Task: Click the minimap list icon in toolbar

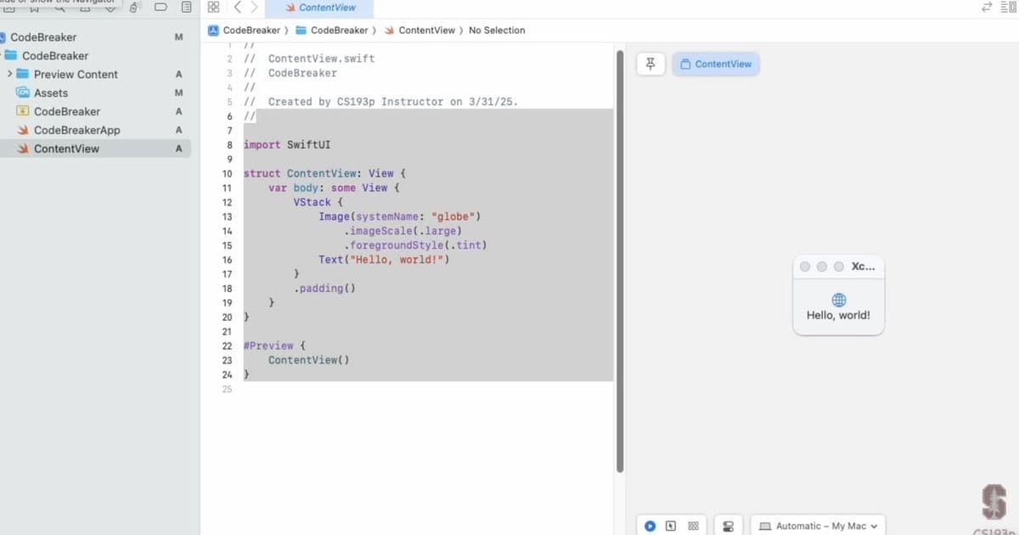Action: [x=186, y=7]
